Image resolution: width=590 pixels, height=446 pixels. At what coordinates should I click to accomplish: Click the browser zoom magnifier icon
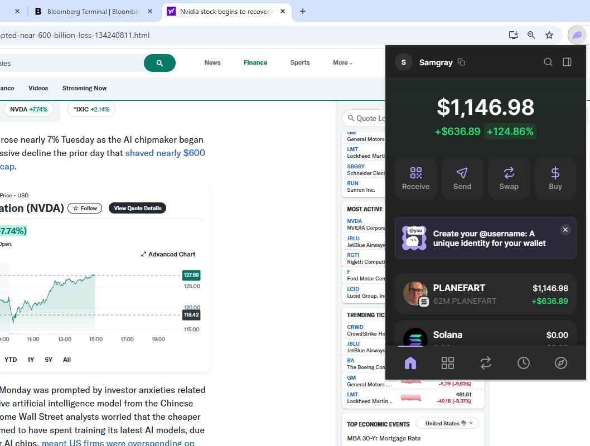(531, 35)
